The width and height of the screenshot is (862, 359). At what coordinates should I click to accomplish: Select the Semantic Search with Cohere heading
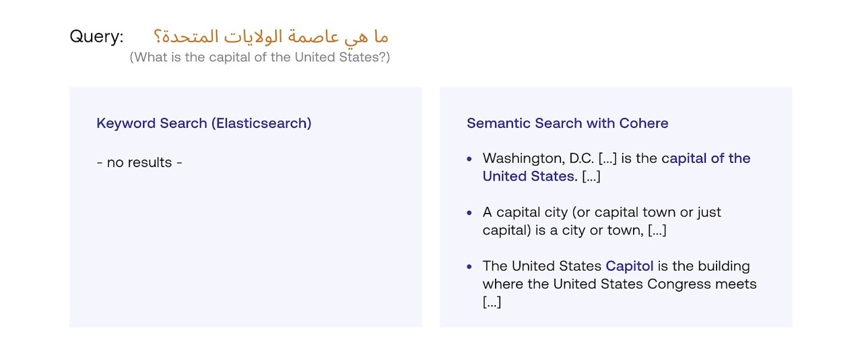click(567, 123)
